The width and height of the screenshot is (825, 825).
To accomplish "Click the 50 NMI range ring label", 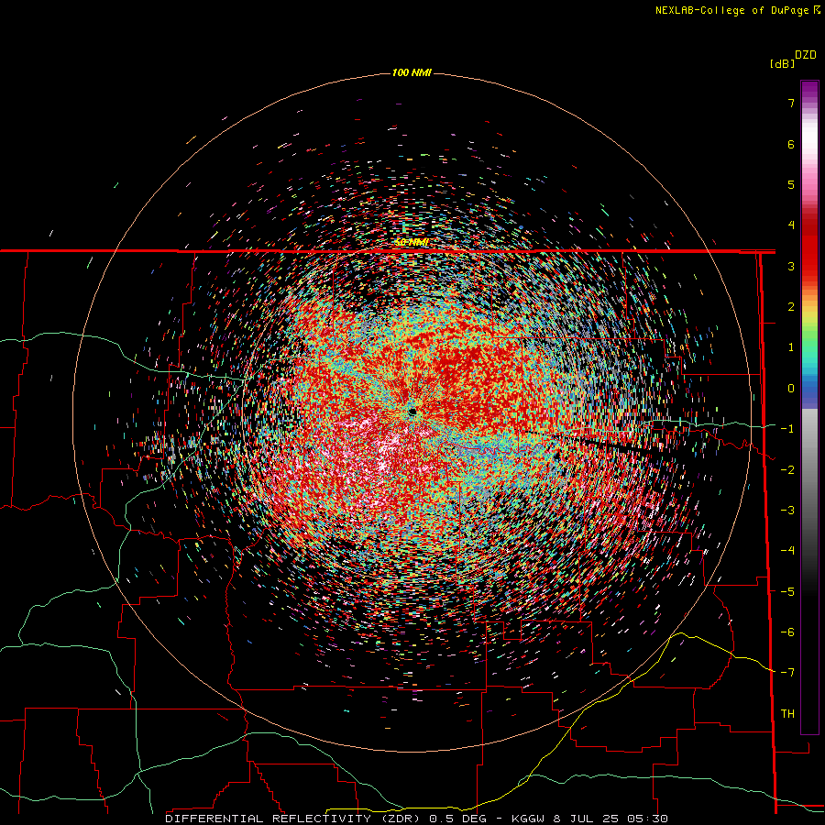I will (412, 242).
